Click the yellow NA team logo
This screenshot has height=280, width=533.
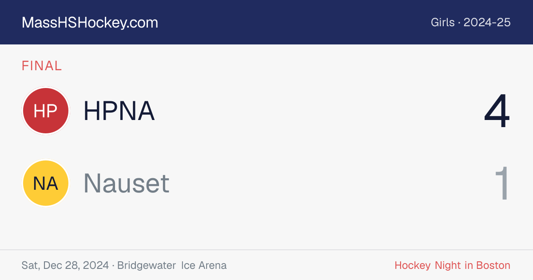click(x=46, y=183)
